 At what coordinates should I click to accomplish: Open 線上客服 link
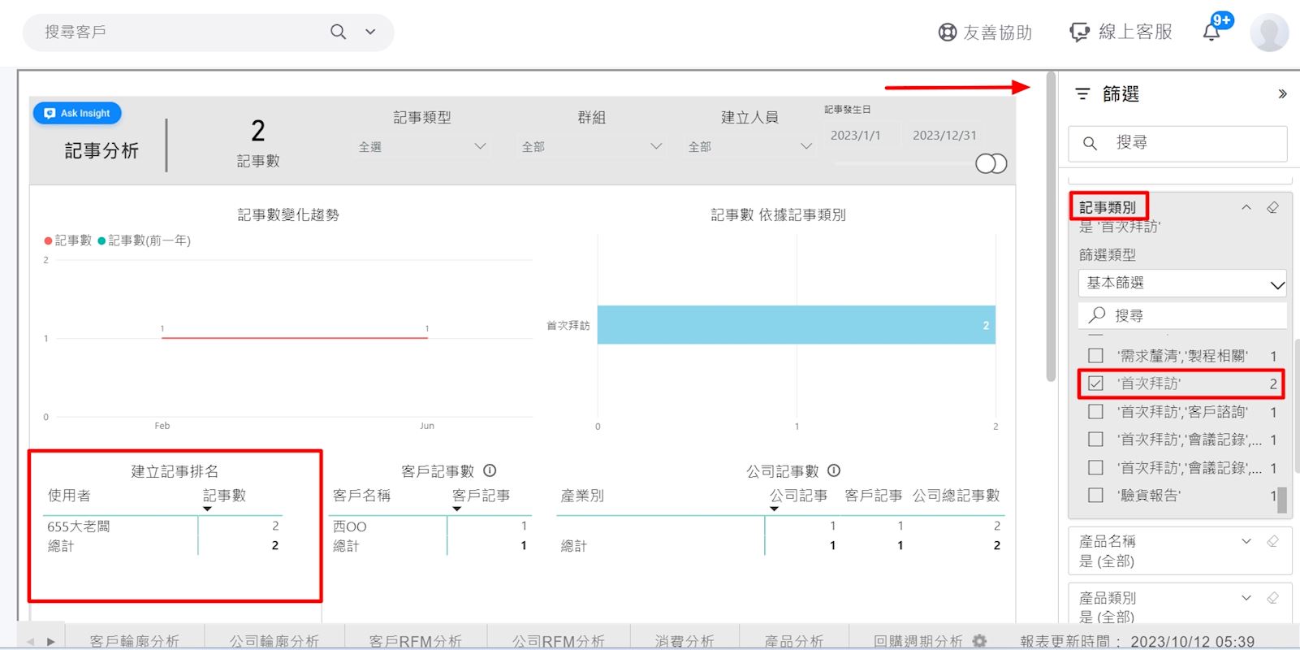coord(1121,32)
